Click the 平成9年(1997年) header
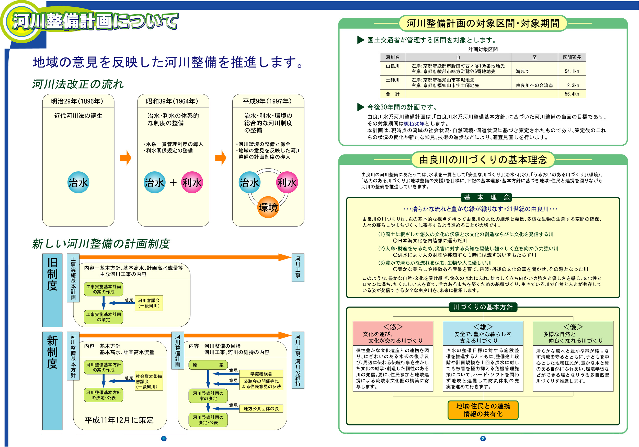Image resolution: width=639 pixels, height=447 pixels. tap(268, 101)
